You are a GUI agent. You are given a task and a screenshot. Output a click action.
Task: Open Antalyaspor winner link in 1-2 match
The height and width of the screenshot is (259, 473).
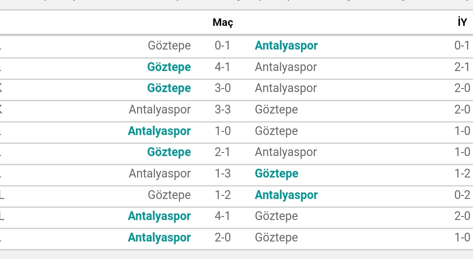point(286,195)
